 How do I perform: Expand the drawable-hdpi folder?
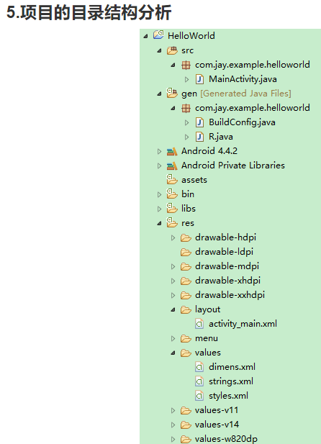(x=173, y=238)
